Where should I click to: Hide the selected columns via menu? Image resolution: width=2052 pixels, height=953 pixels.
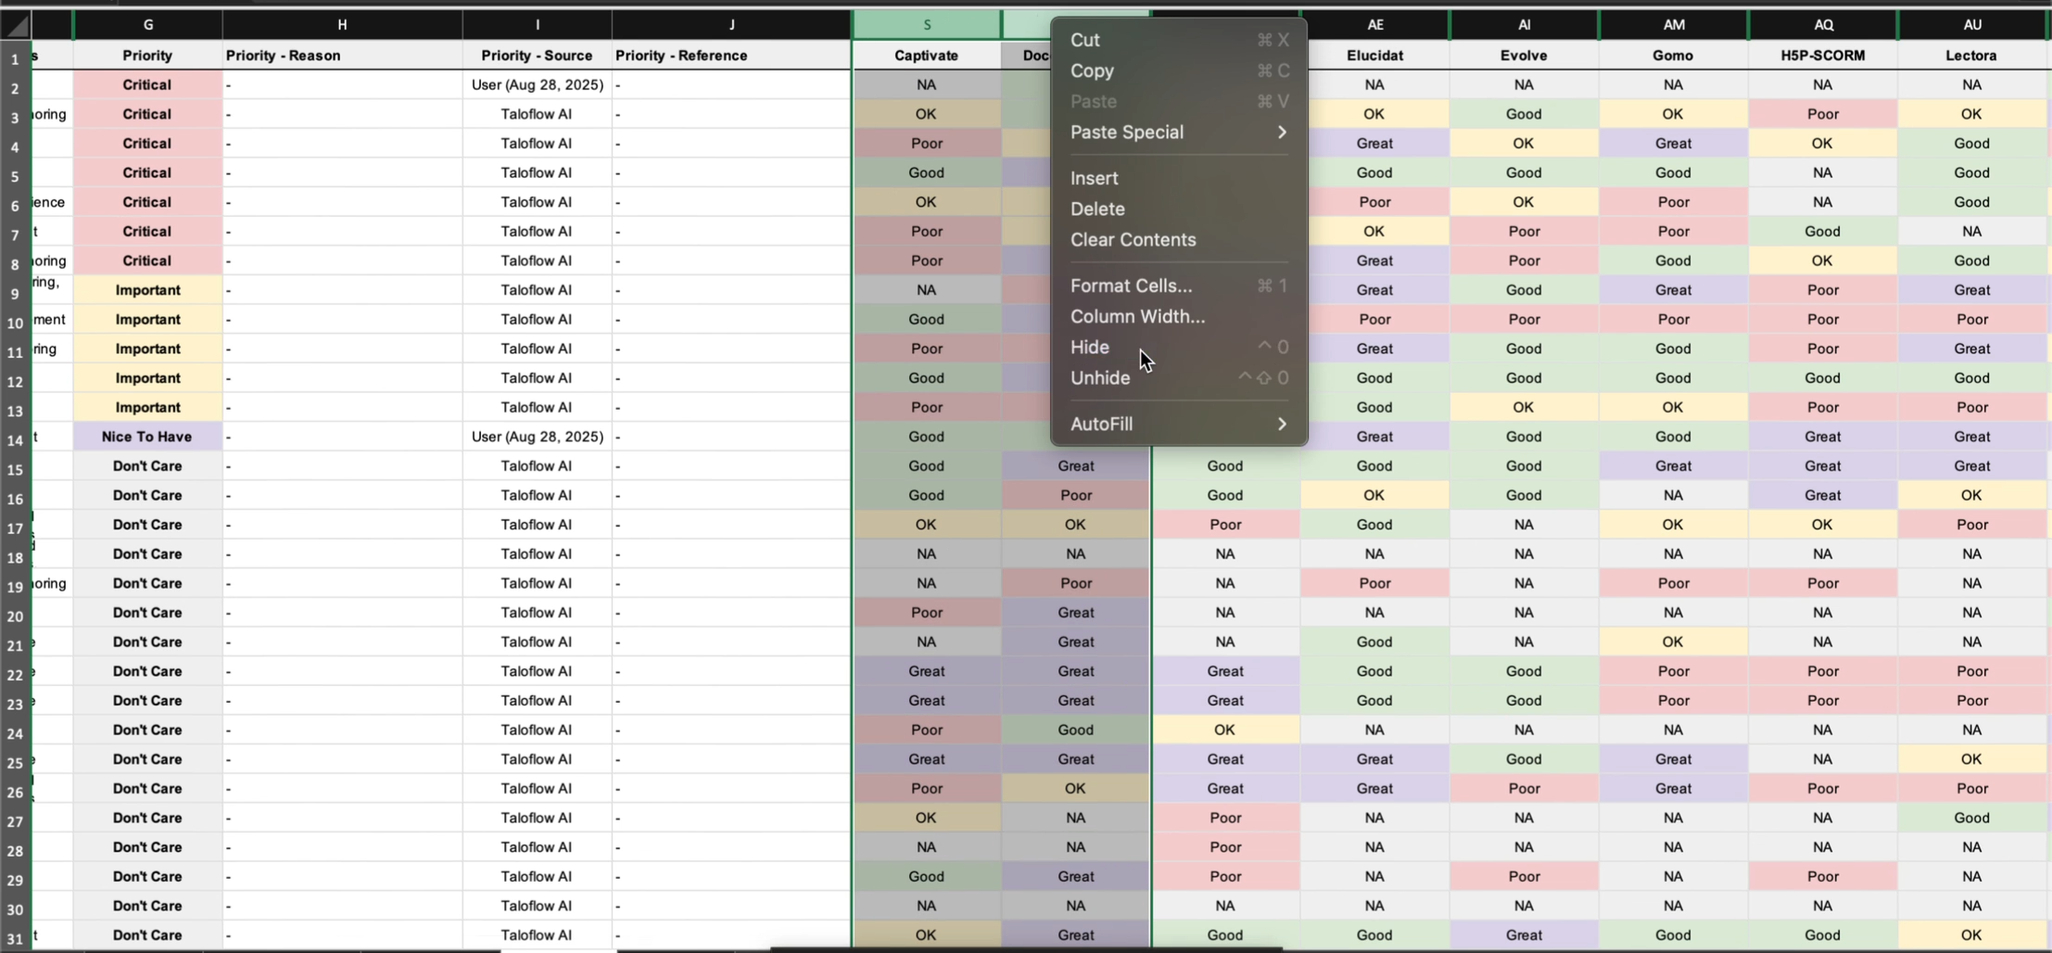point(1090,347)
